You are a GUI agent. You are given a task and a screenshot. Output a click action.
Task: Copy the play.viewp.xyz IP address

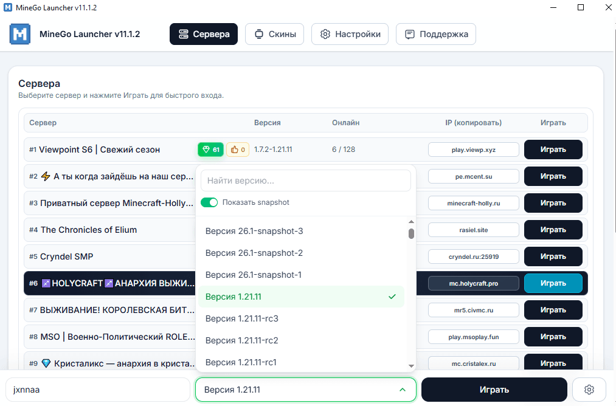coord(473,150)
